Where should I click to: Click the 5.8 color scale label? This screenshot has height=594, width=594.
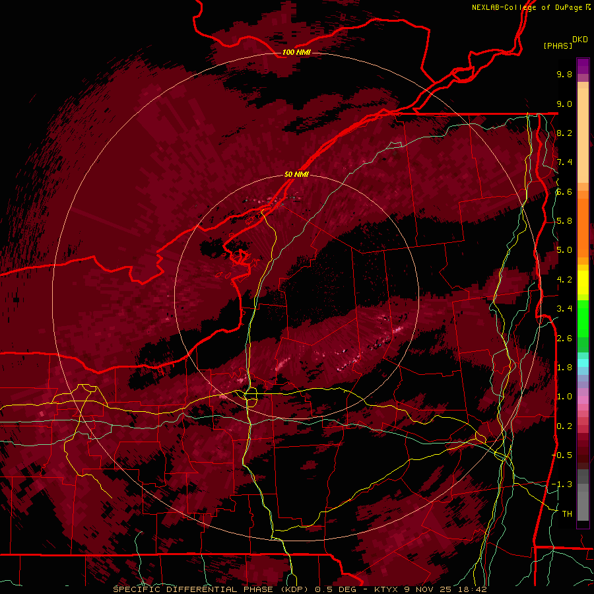(564, 221)
